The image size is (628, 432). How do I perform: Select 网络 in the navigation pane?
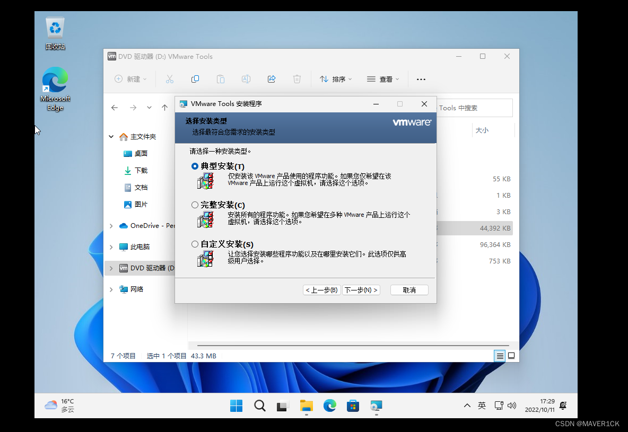point(132,289)
